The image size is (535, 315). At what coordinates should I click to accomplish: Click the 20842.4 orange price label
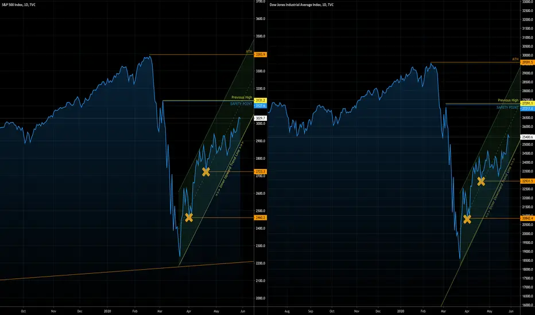[528, 218]
